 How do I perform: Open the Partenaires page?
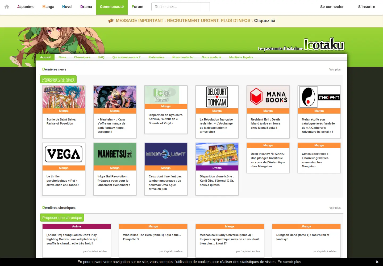point(156,57)
